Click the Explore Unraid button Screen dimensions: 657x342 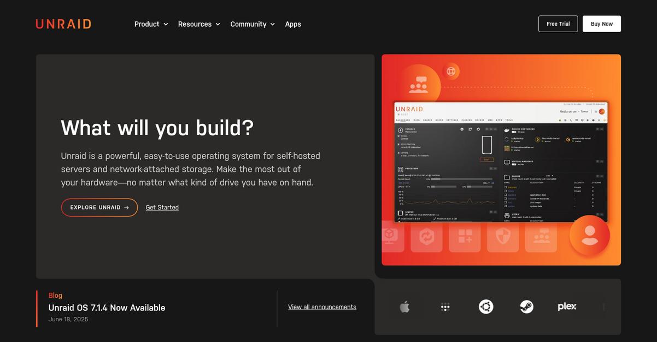click(x=99, y=207)
